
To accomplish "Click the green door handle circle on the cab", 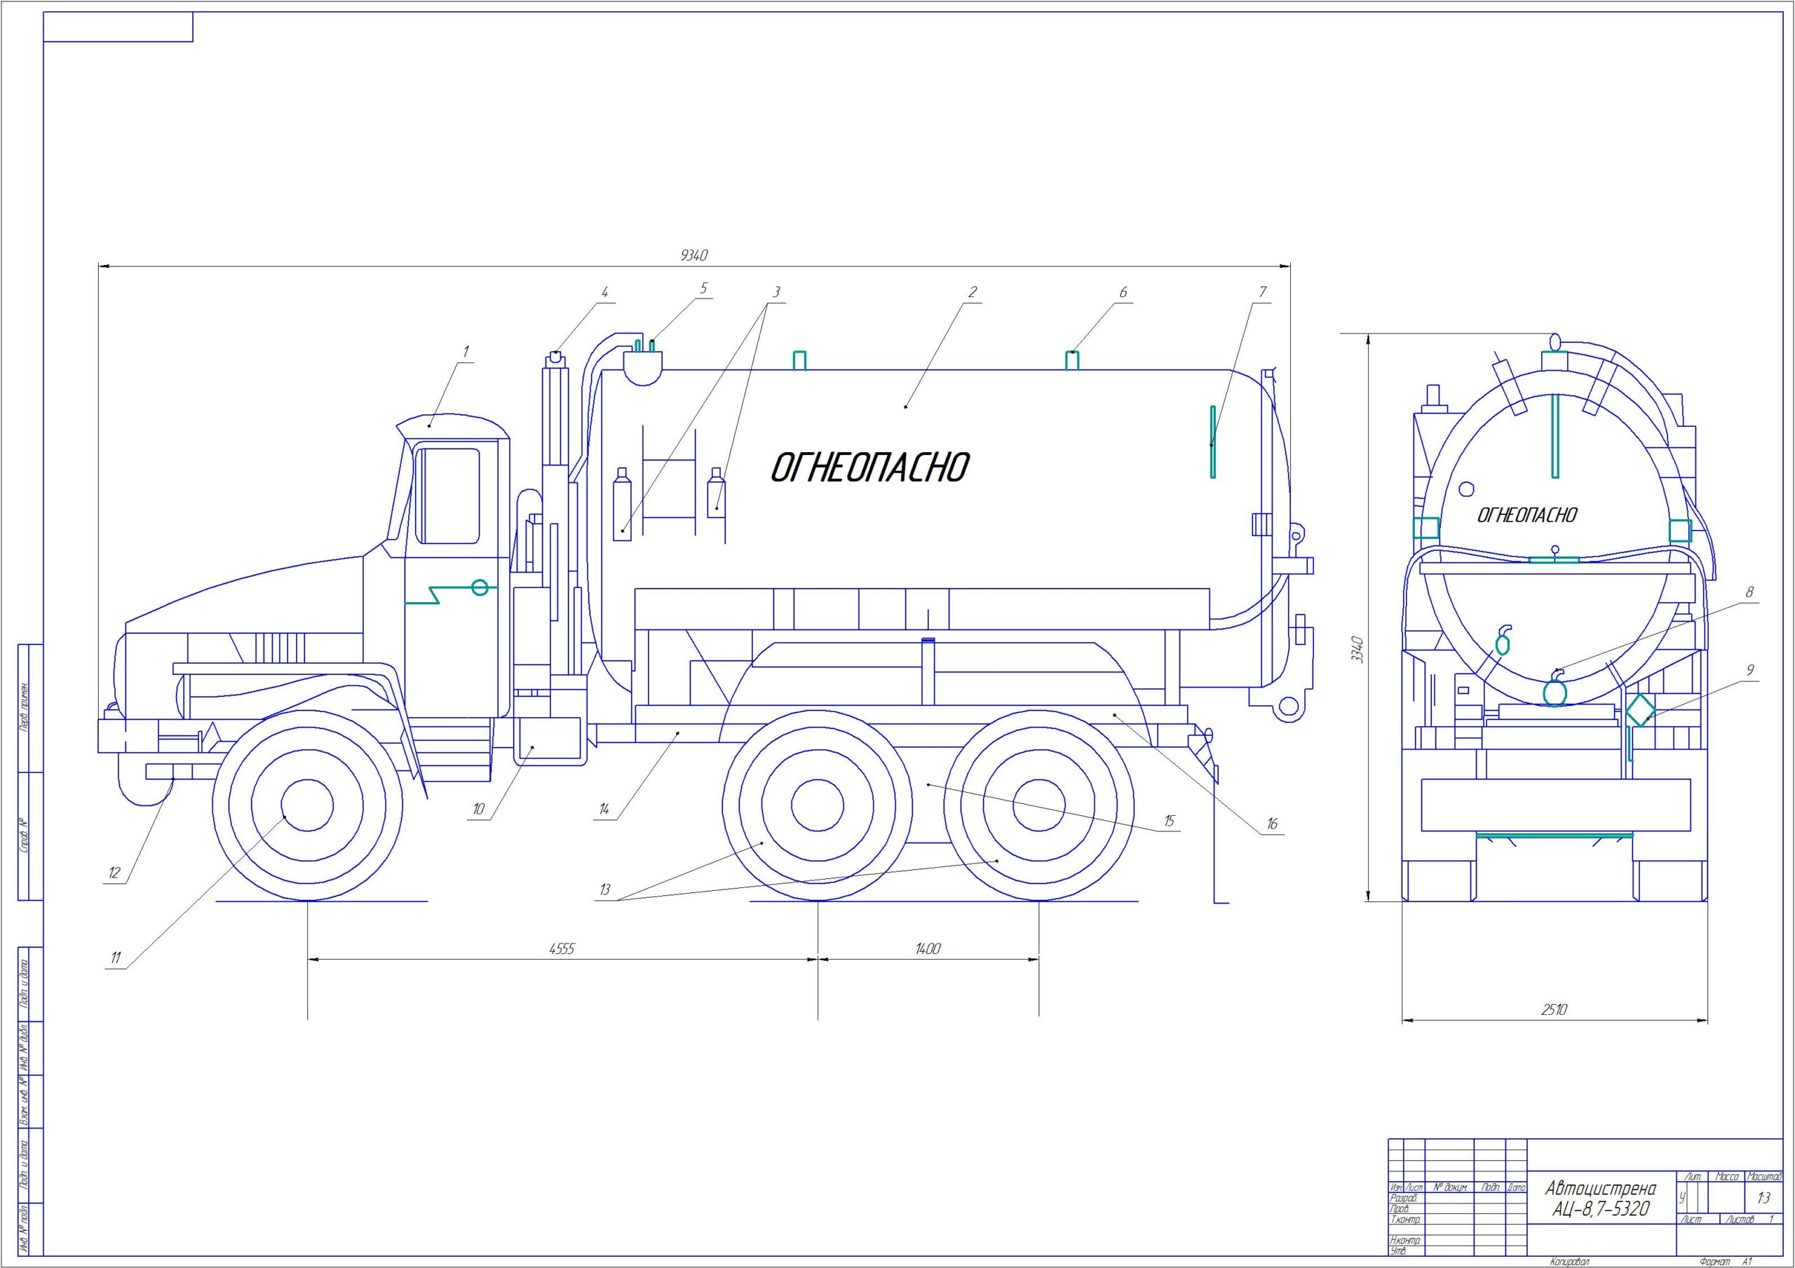I will (x=480, y=587).
